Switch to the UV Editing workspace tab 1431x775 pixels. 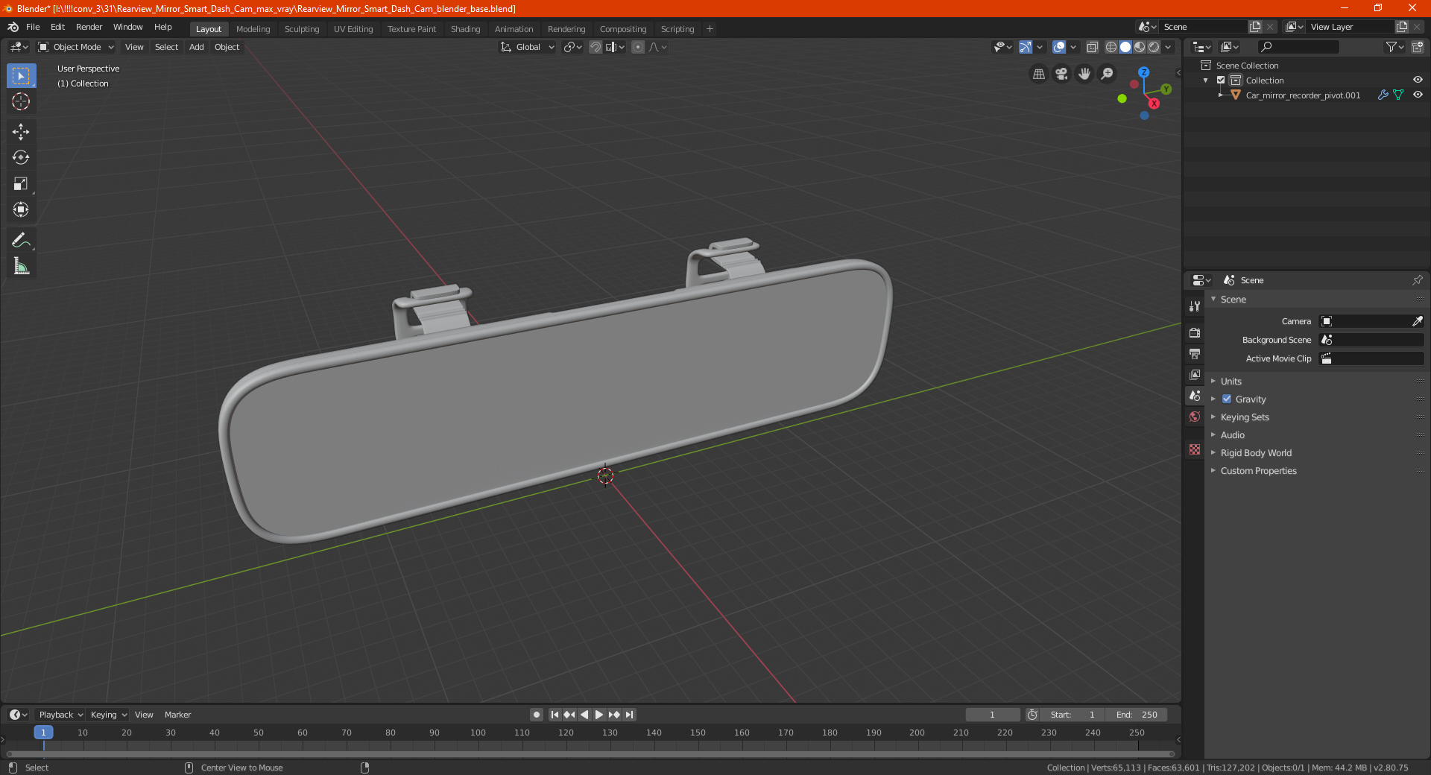click(x=353, y=29)
